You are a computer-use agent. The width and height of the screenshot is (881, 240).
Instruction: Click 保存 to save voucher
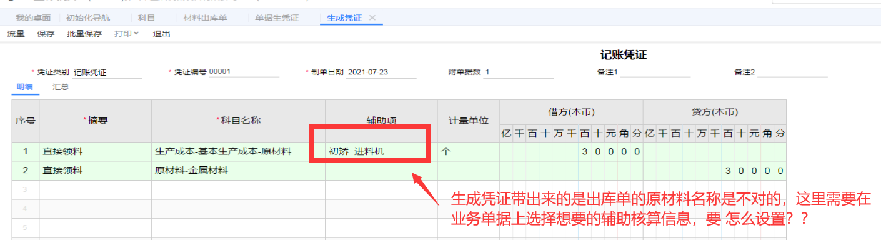(46, 34)
